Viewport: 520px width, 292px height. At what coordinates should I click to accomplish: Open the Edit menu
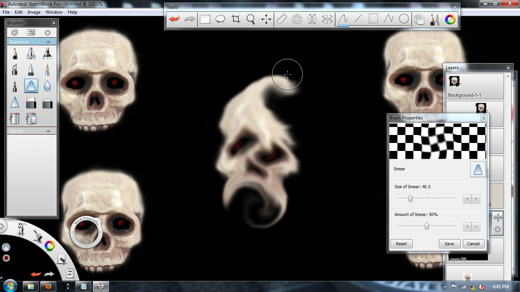[x=19, y=12]
